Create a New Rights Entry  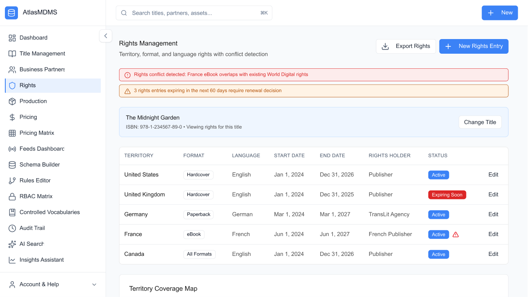coord(473,46)
